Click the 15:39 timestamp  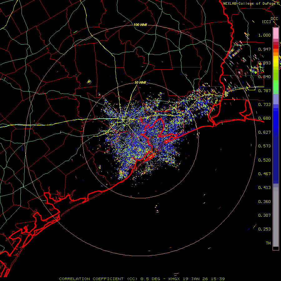click(218, 279)
